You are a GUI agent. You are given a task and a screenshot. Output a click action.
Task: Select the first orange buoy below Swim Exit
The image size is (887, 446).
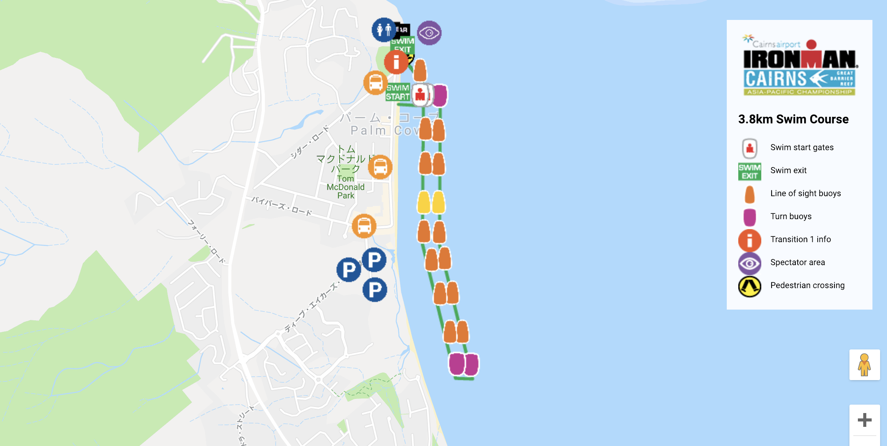(420, 70)
